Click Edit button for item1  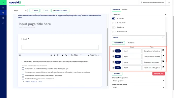(x=118, y=51)
